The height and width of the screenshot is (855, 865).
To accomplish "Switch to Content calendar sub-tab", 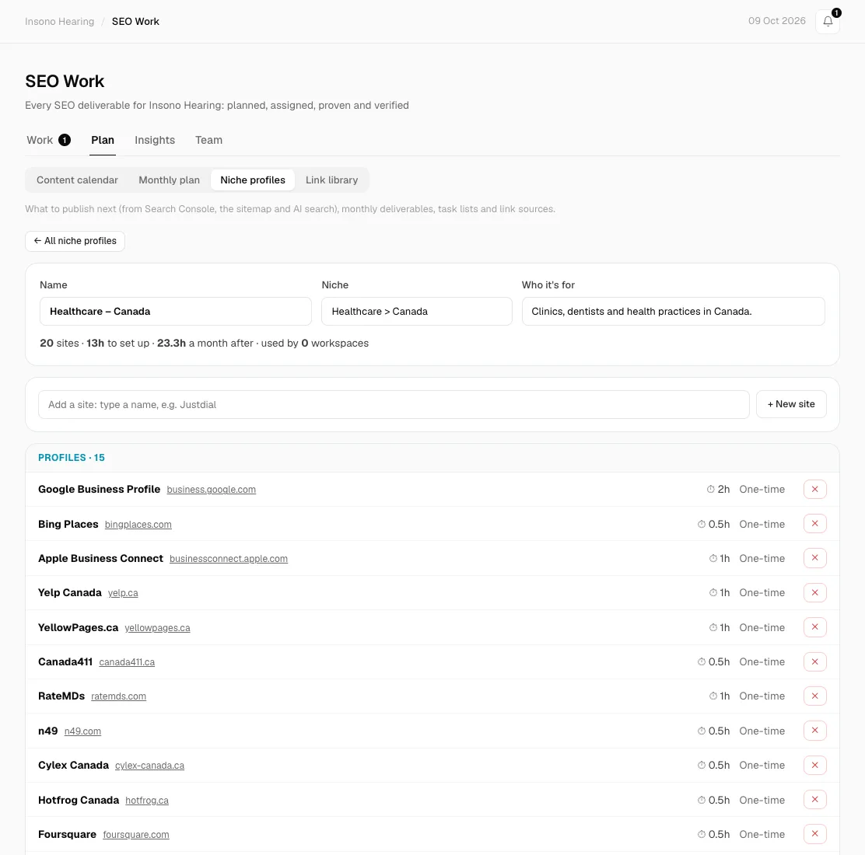I will (x=77, y=180).
